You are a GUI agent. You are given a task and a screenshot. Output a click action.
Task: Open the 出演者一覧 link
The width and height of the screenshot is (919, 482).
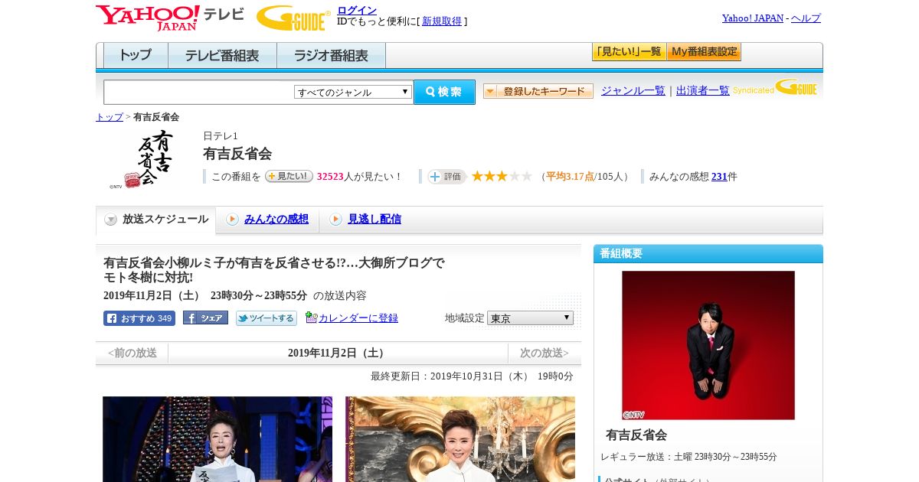tap(703, 90)
